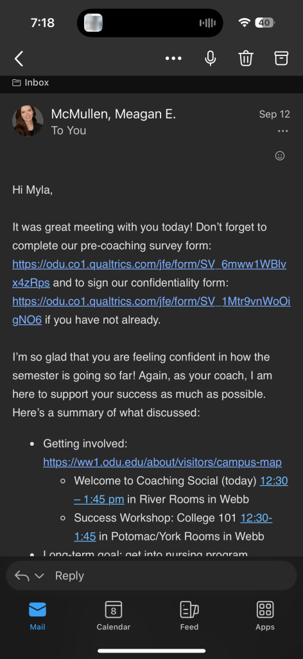Delete email with trash icon
The width and height of the screenshot is (303, 659).
coord(246,59)
